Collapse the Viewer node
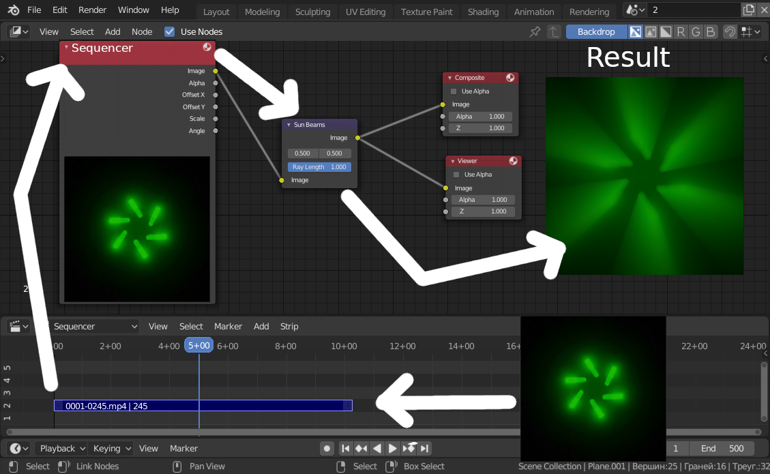 (x=453, y=161)
